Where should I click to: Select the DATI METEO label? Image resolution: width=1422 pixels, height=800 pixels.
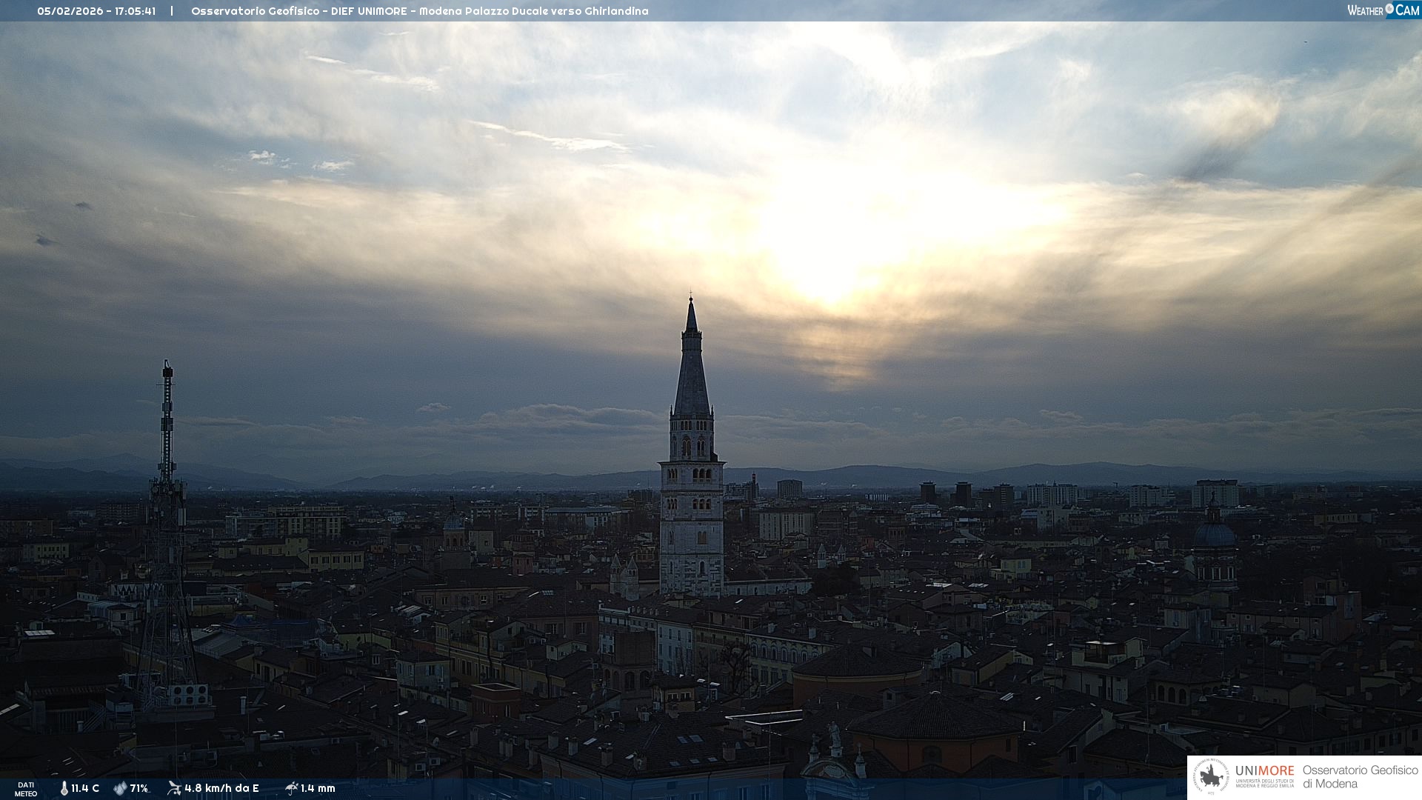(26, 789)
